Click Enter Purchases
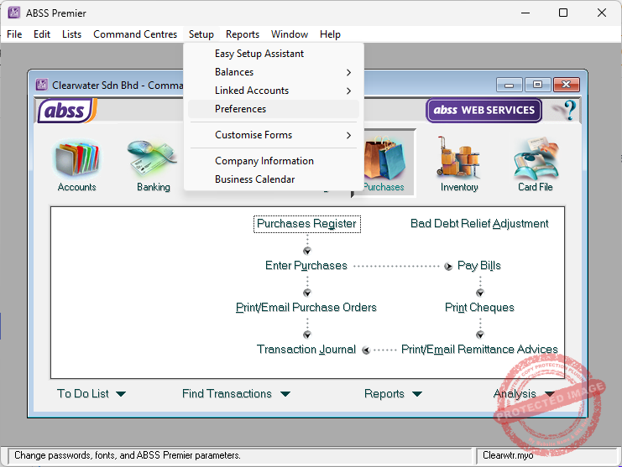Screen dimensions: 622x467 tap(306, 266)
